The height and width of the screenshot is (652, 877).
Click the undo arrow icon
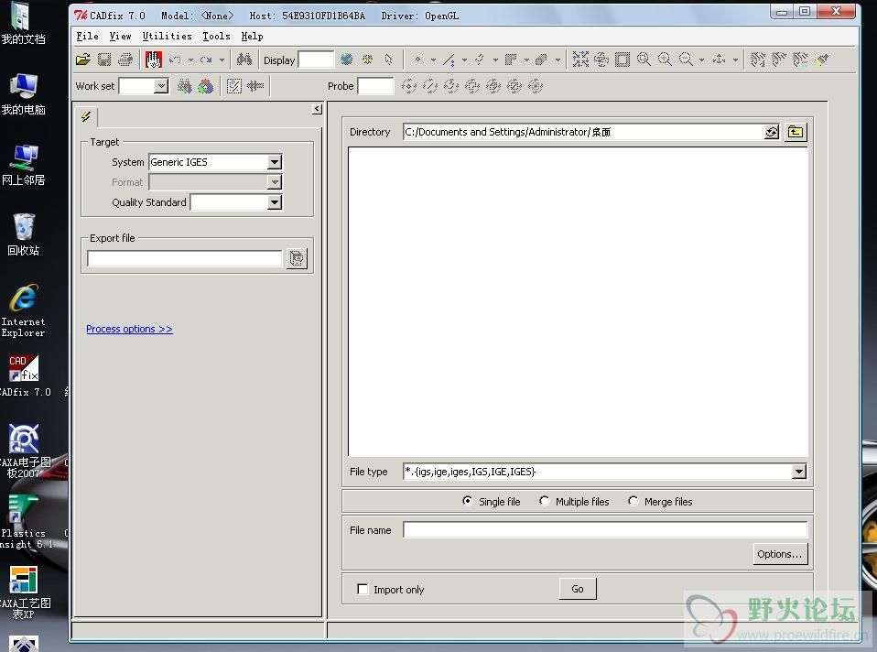175,60
